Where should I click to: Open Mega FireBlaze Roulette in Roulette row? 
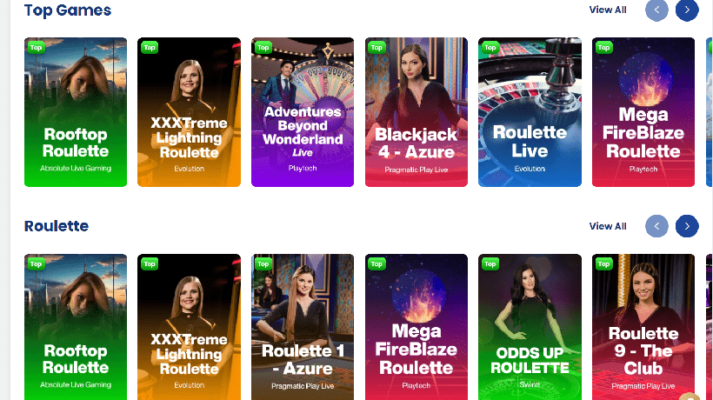[x=416, y=327]
